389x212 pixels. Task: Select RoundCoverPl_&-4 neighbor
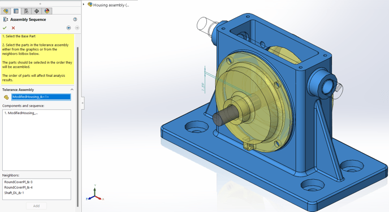coord(18,188)
